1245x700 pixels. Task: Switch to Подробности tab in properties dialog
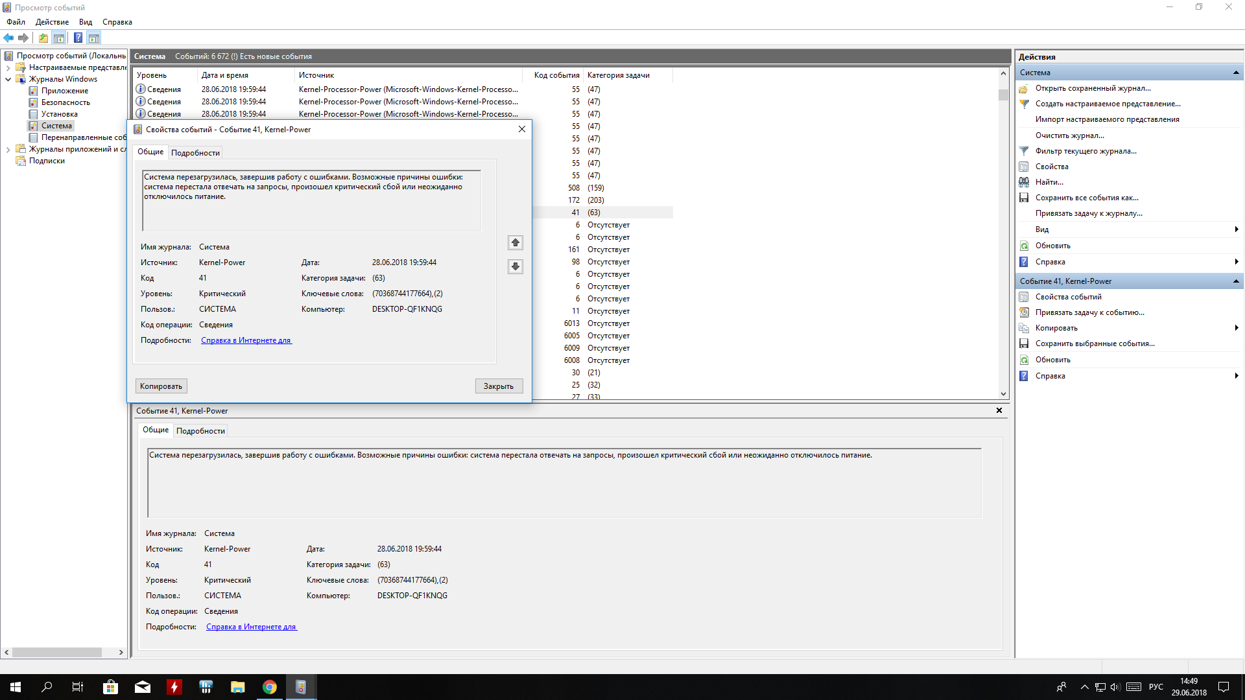click(x=195, y=153)
